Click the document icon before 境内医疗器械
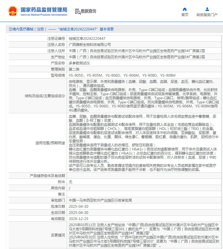This screenshot has height=249, width=223. pos(11,29)
